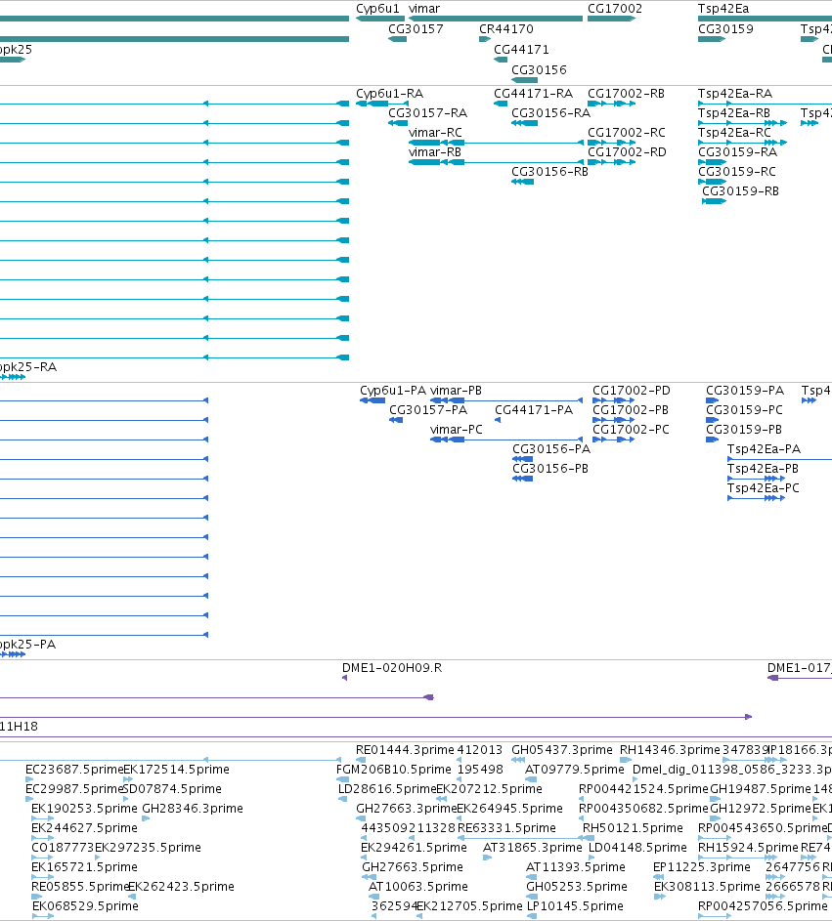Click transcript label CG17002-RD
The width and height of the screenshot is (832, 921).
point(627,152)
